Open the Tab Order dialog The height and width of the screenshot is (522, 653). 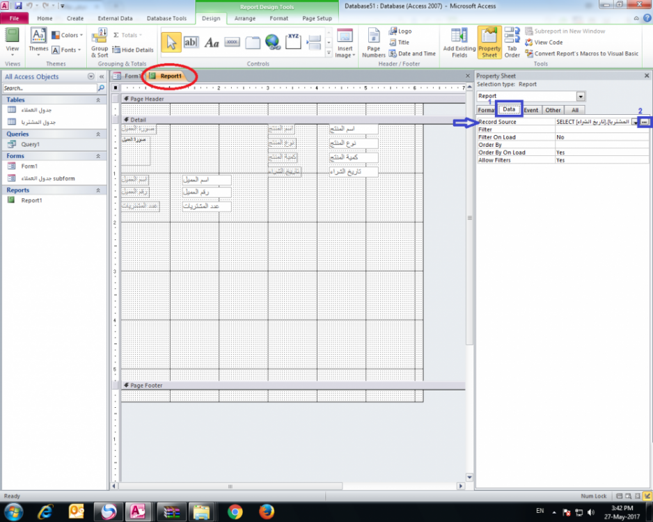(512, 42)
